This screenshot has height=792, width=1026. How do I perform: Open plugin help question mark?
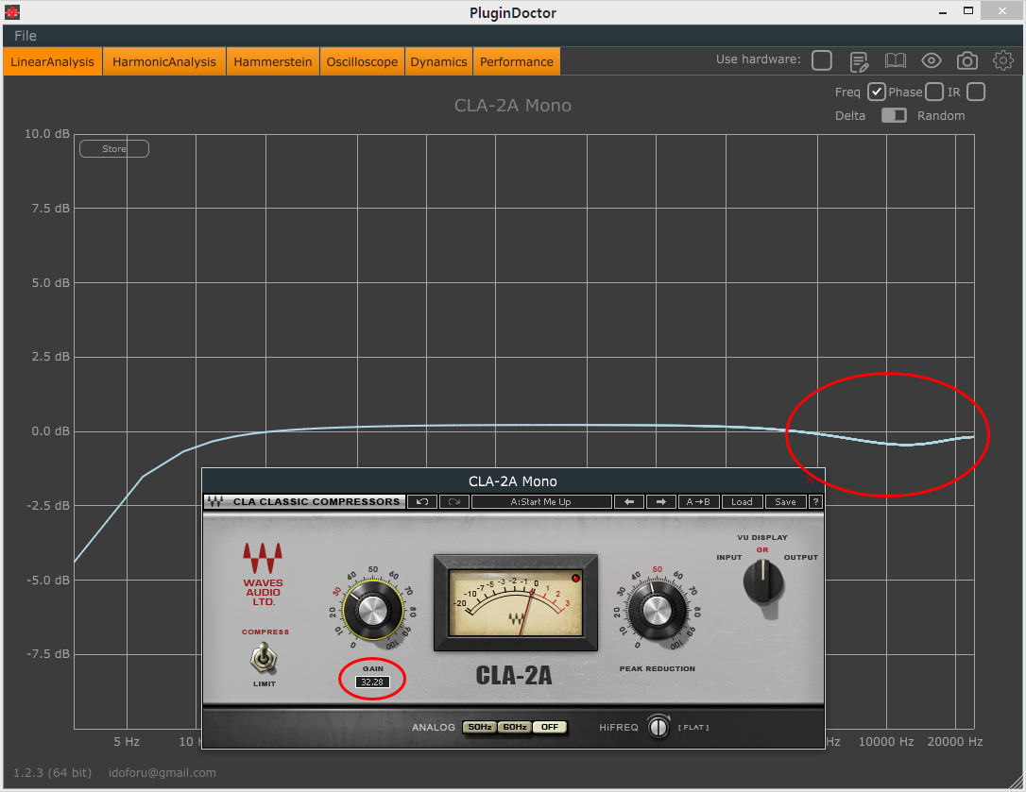coord(815,501)
